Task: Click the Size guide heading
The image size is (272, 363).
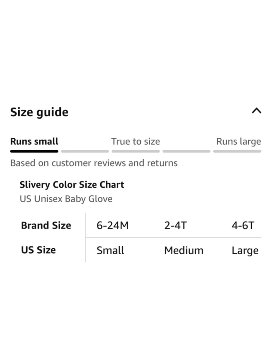Action: (x=39, y=112)
